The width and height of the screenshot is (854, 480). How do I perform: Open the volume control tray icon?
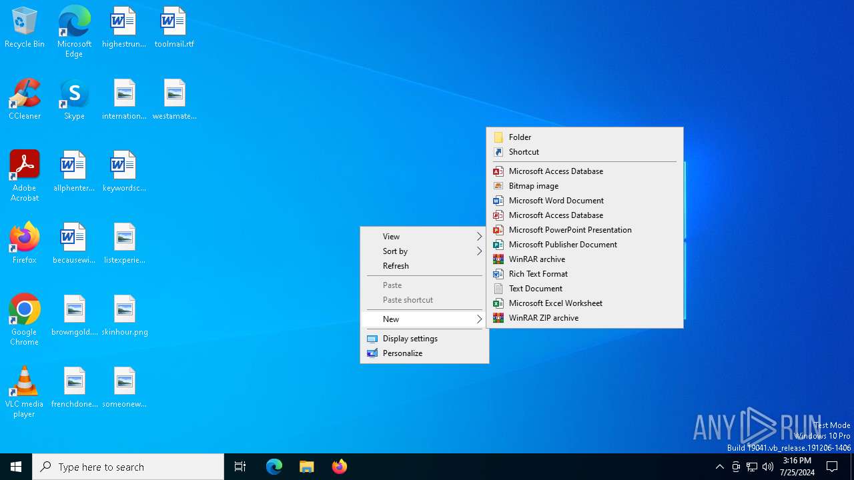(768, 467)
